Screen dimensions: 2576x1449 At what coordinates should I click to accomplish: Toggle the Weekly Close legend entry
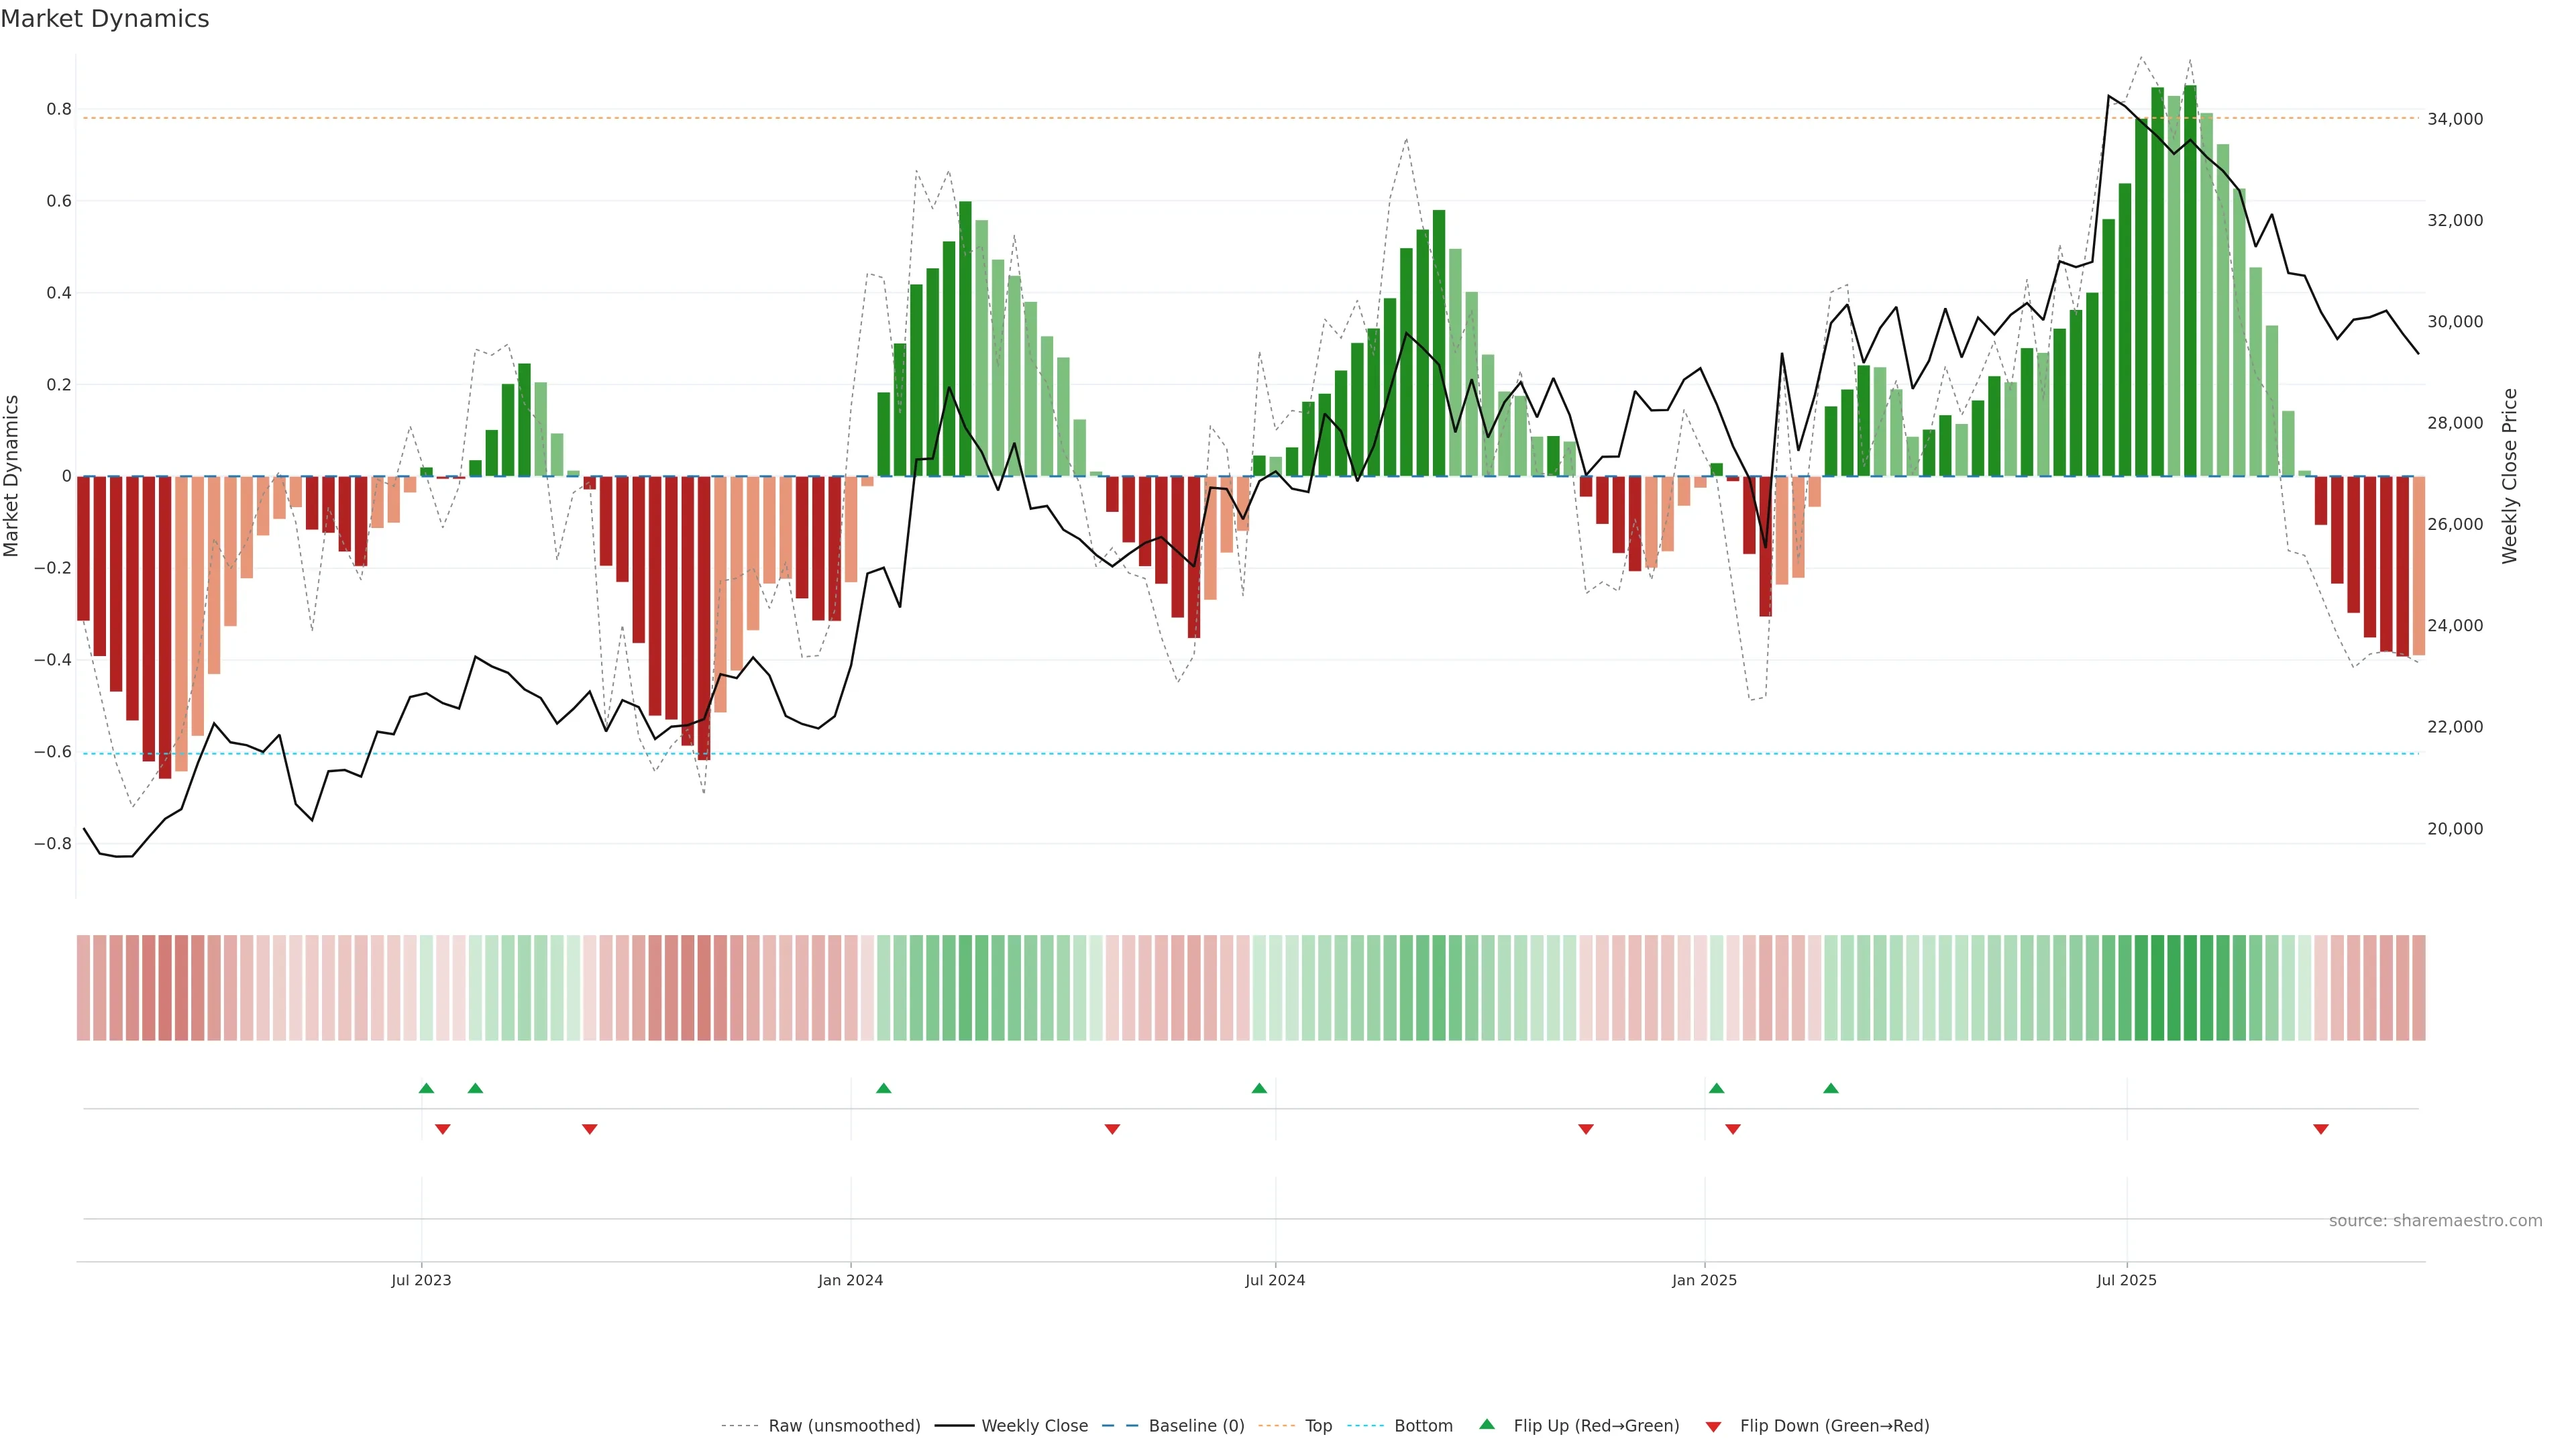1034,1425
